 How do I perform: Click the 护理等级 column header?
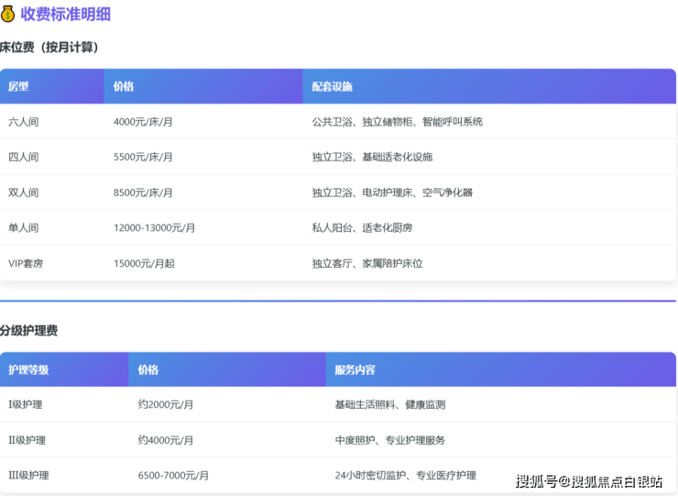[x=28, y=369]
